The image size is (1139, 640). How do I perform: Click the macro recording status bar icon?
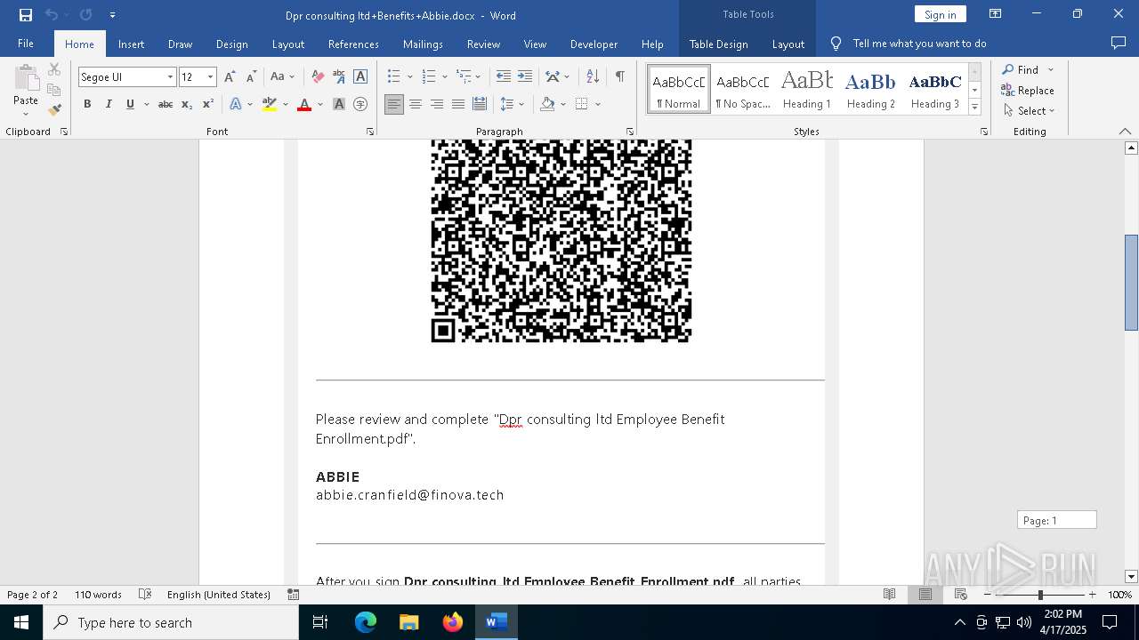click(x=294, y=595)
